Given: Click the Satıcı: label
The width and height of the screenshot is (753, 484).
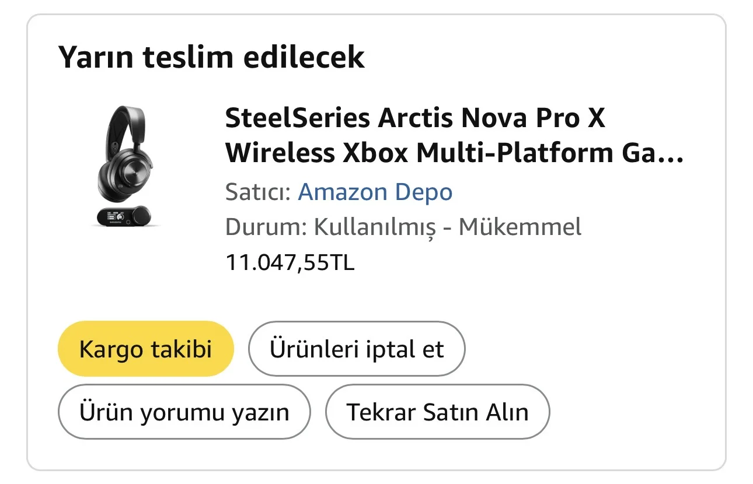Looking at the screenshot, I should coord(258,192).
